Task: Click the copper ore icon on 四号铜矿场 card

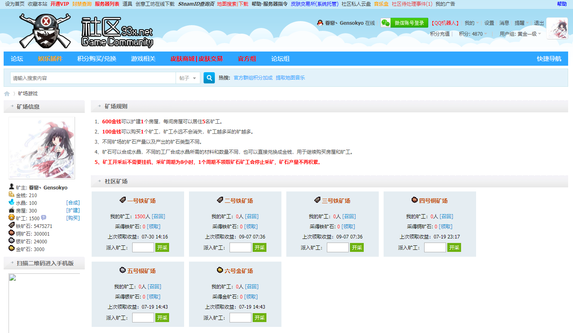Action: 414,200
